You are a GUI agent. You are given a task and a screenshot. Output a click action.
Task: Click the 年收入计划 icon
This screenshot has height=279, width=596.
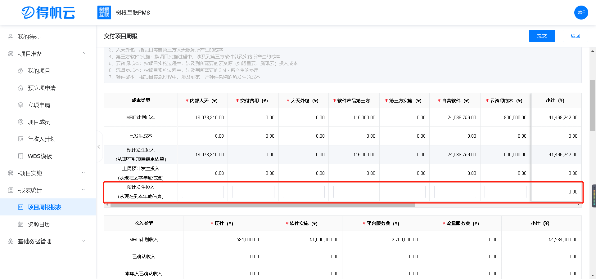tap(20, 139)
